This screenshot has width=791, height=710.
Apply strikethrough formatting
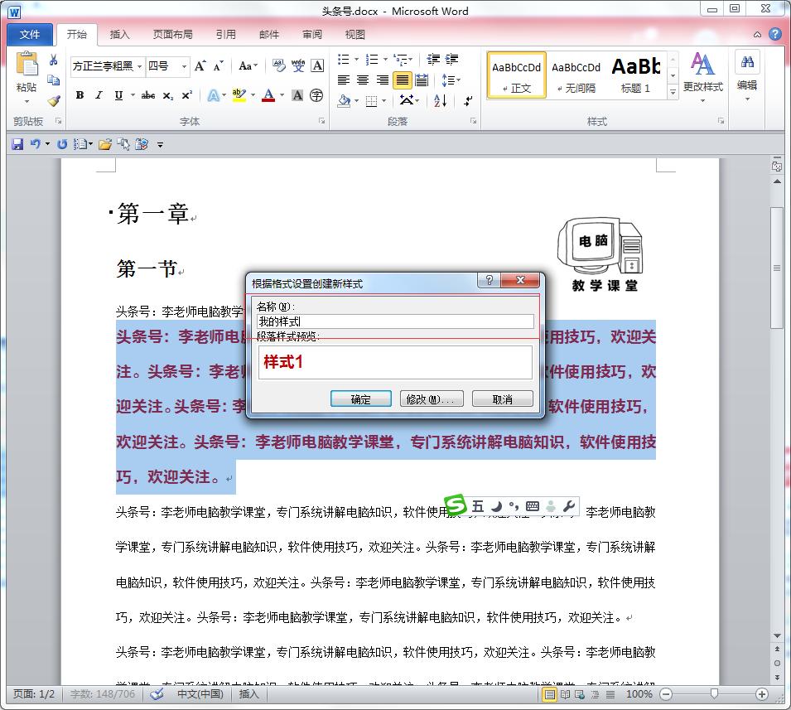click(x=149, y=94)
